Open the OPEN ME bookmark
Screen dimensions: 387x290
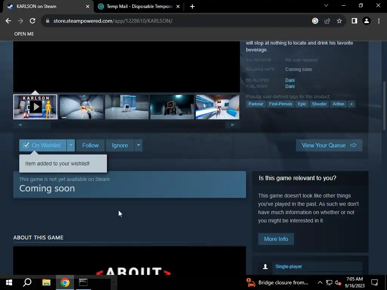[x=24, y=34]
